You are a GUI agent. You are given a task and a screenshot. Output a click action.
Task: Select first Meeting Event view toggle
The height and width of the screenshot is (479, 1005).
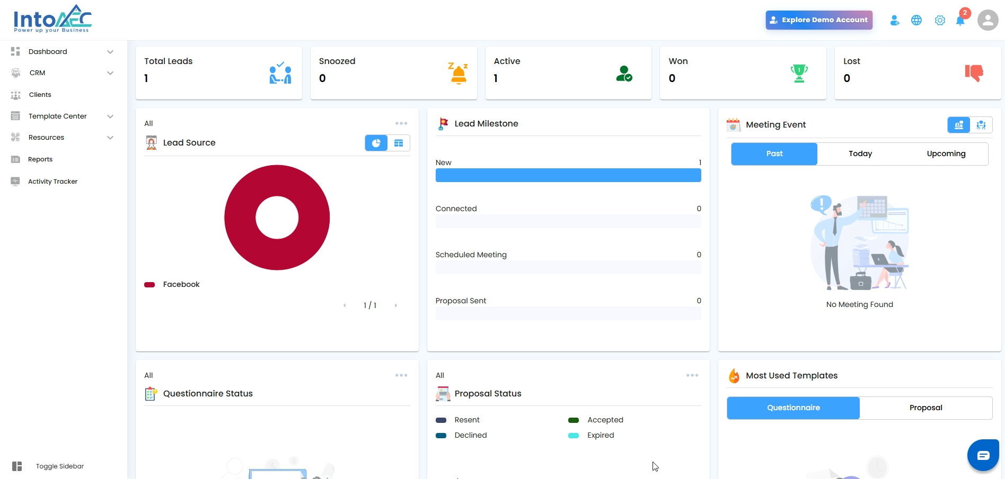pyautogui.click(x=959, y=125)
